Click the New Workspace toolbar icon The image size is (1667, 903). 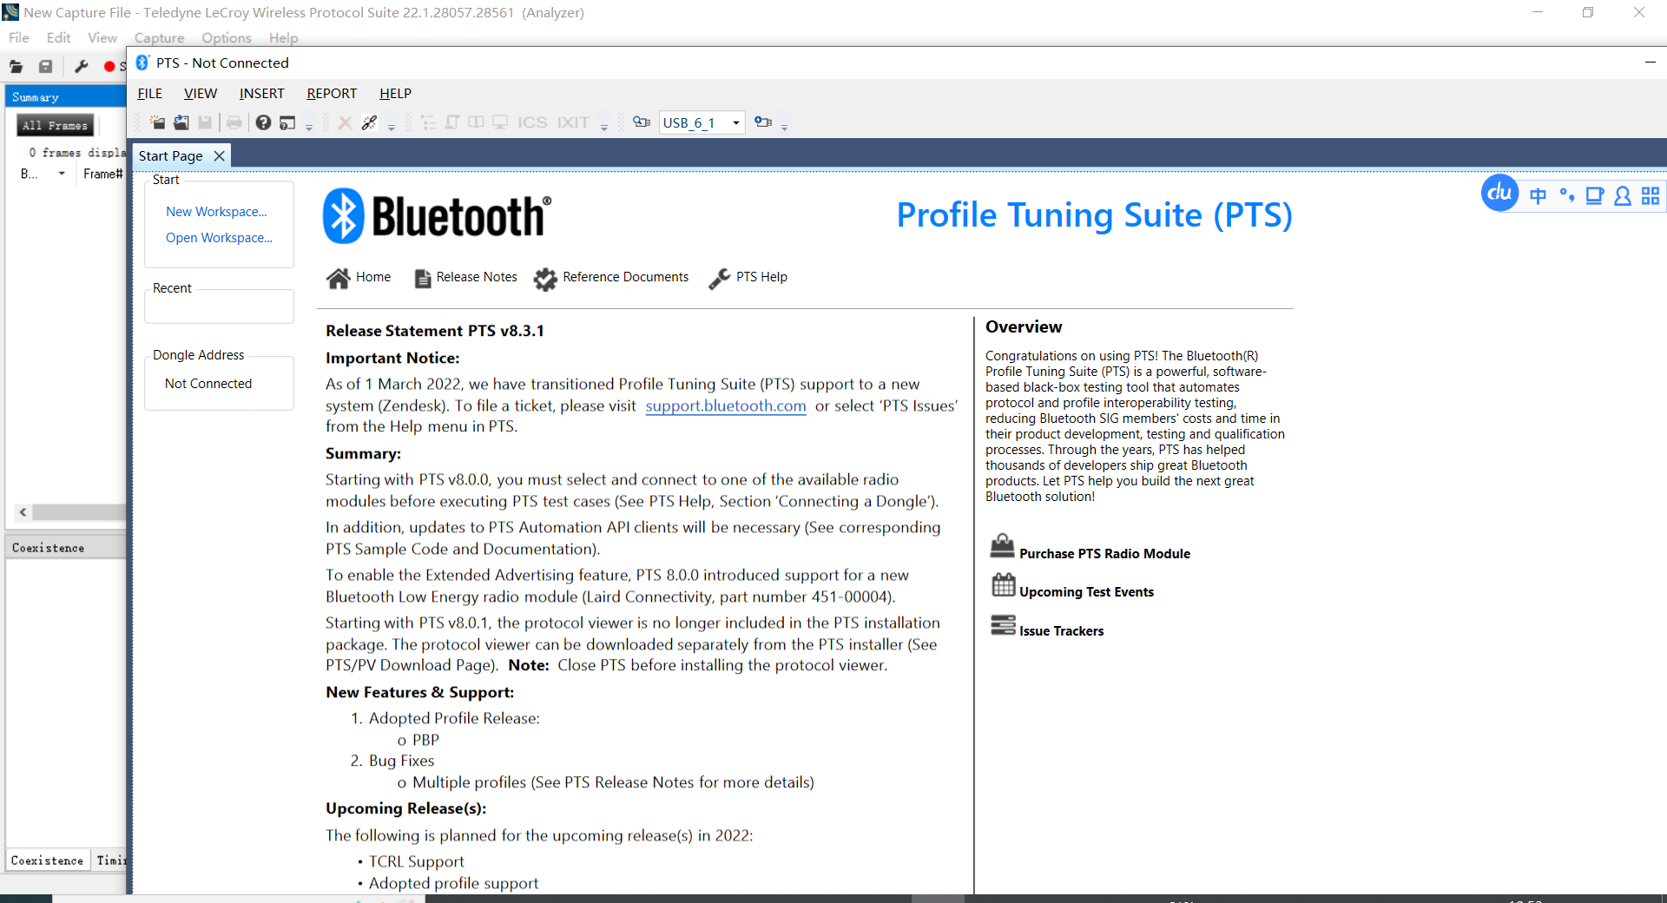157,122
